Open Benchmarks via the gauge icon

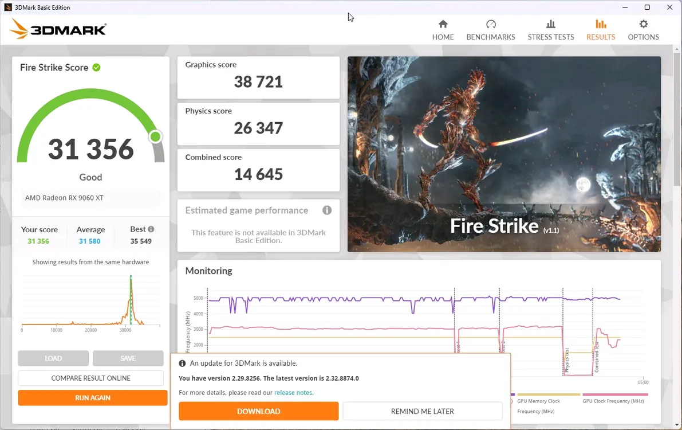(x=491, y=24)
